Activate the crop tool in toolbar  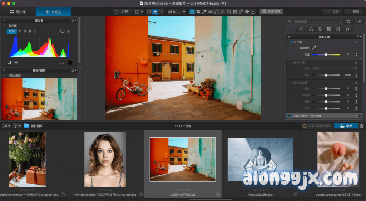(x=198, y=12)
